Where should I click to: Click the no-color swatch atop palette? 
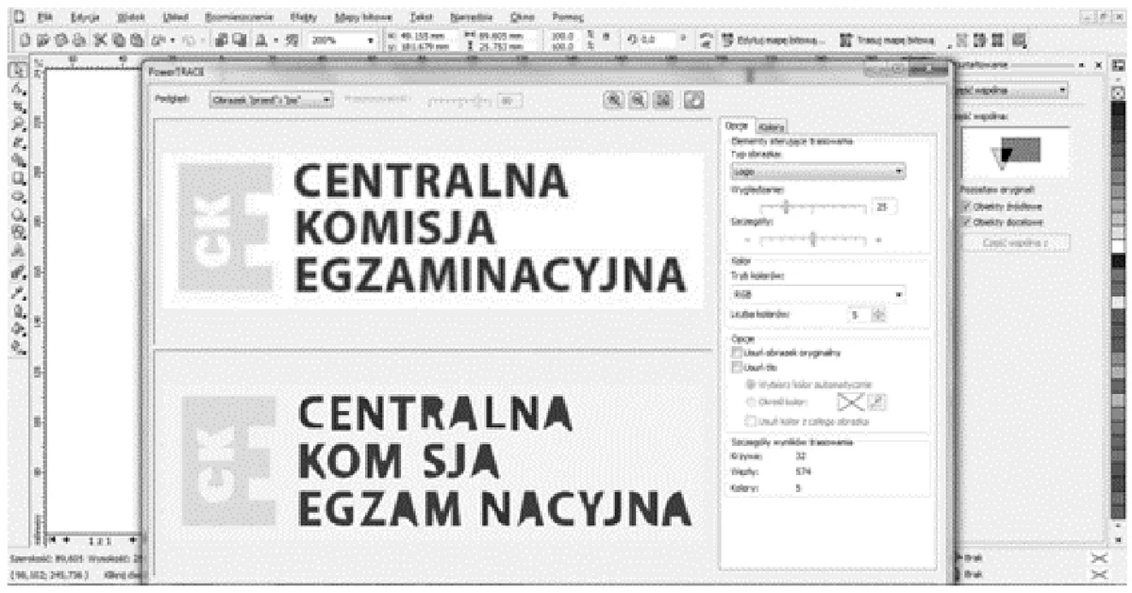click(1118, 95)
